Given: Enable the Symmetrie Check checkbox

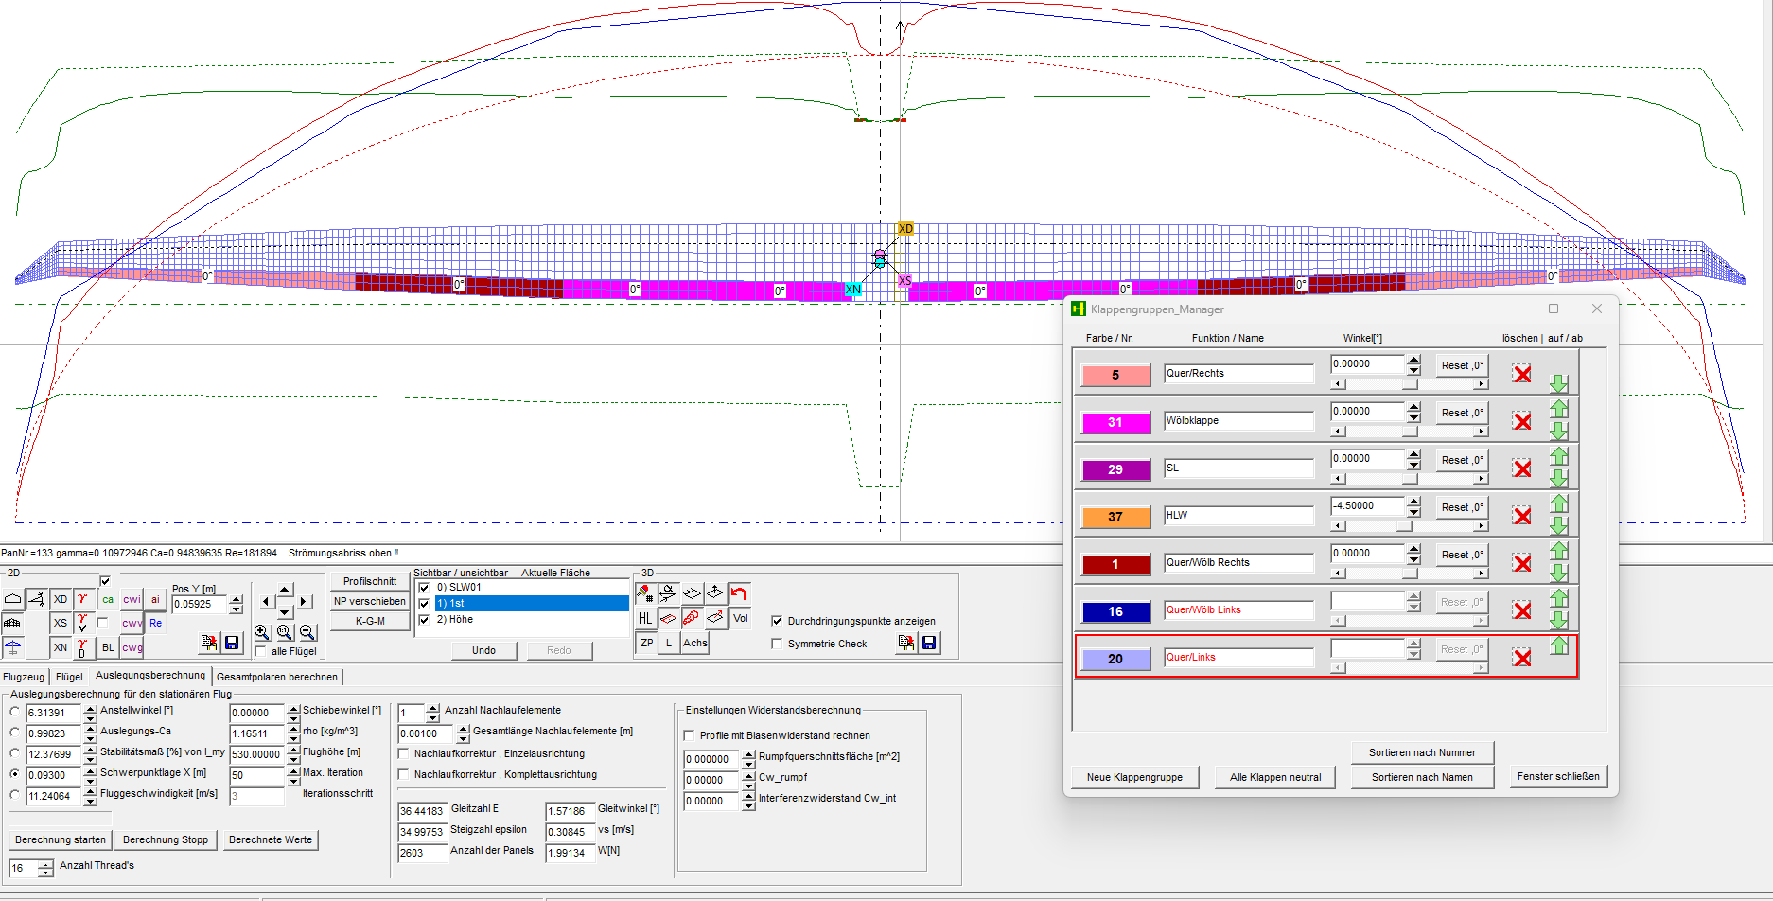Looking at the screenshot, I should pyautogui.click(x=777, y=644).
